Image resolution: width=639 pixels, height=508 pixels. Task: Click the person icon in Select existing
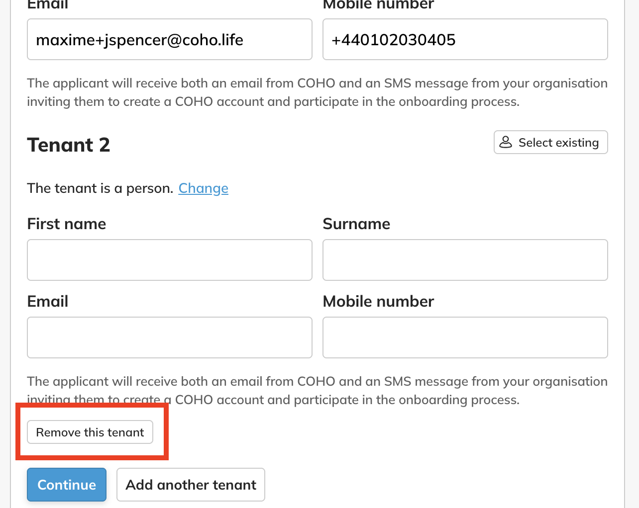(506, 142)
